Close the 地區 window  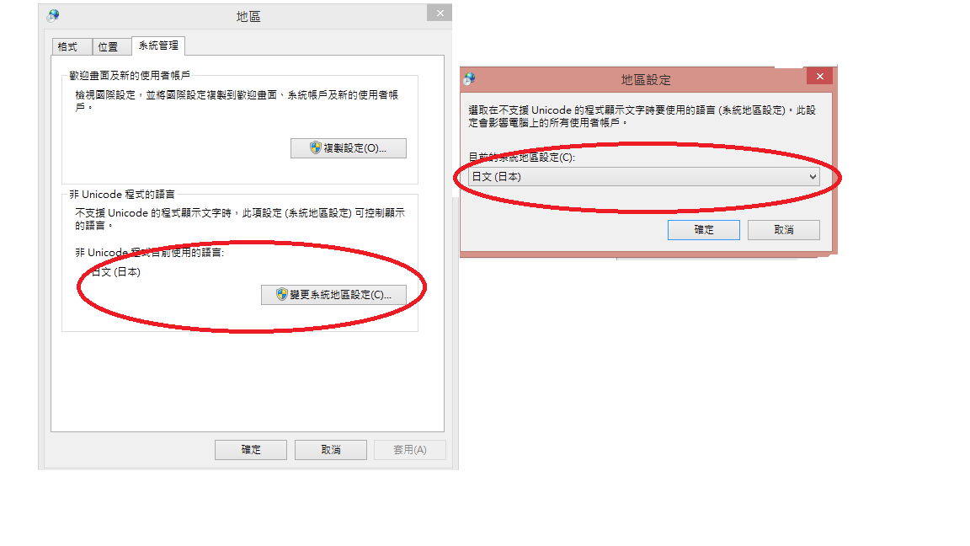pos(439,13)
